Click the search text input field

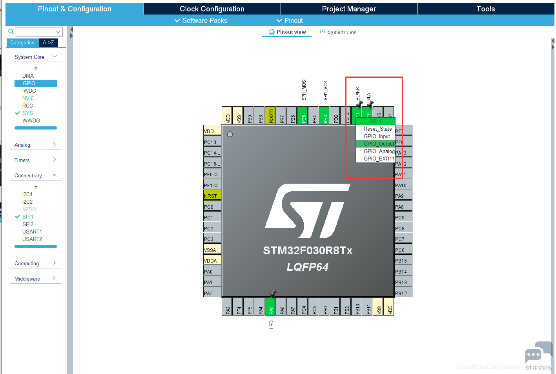(35, 32)
